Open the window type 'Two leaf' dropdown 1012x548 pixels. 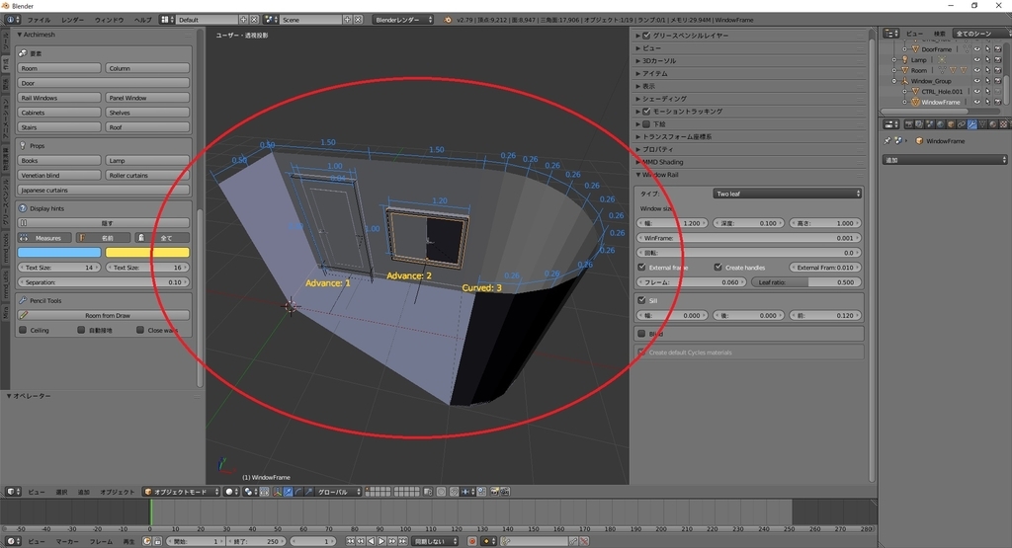(x=788, y=194)
